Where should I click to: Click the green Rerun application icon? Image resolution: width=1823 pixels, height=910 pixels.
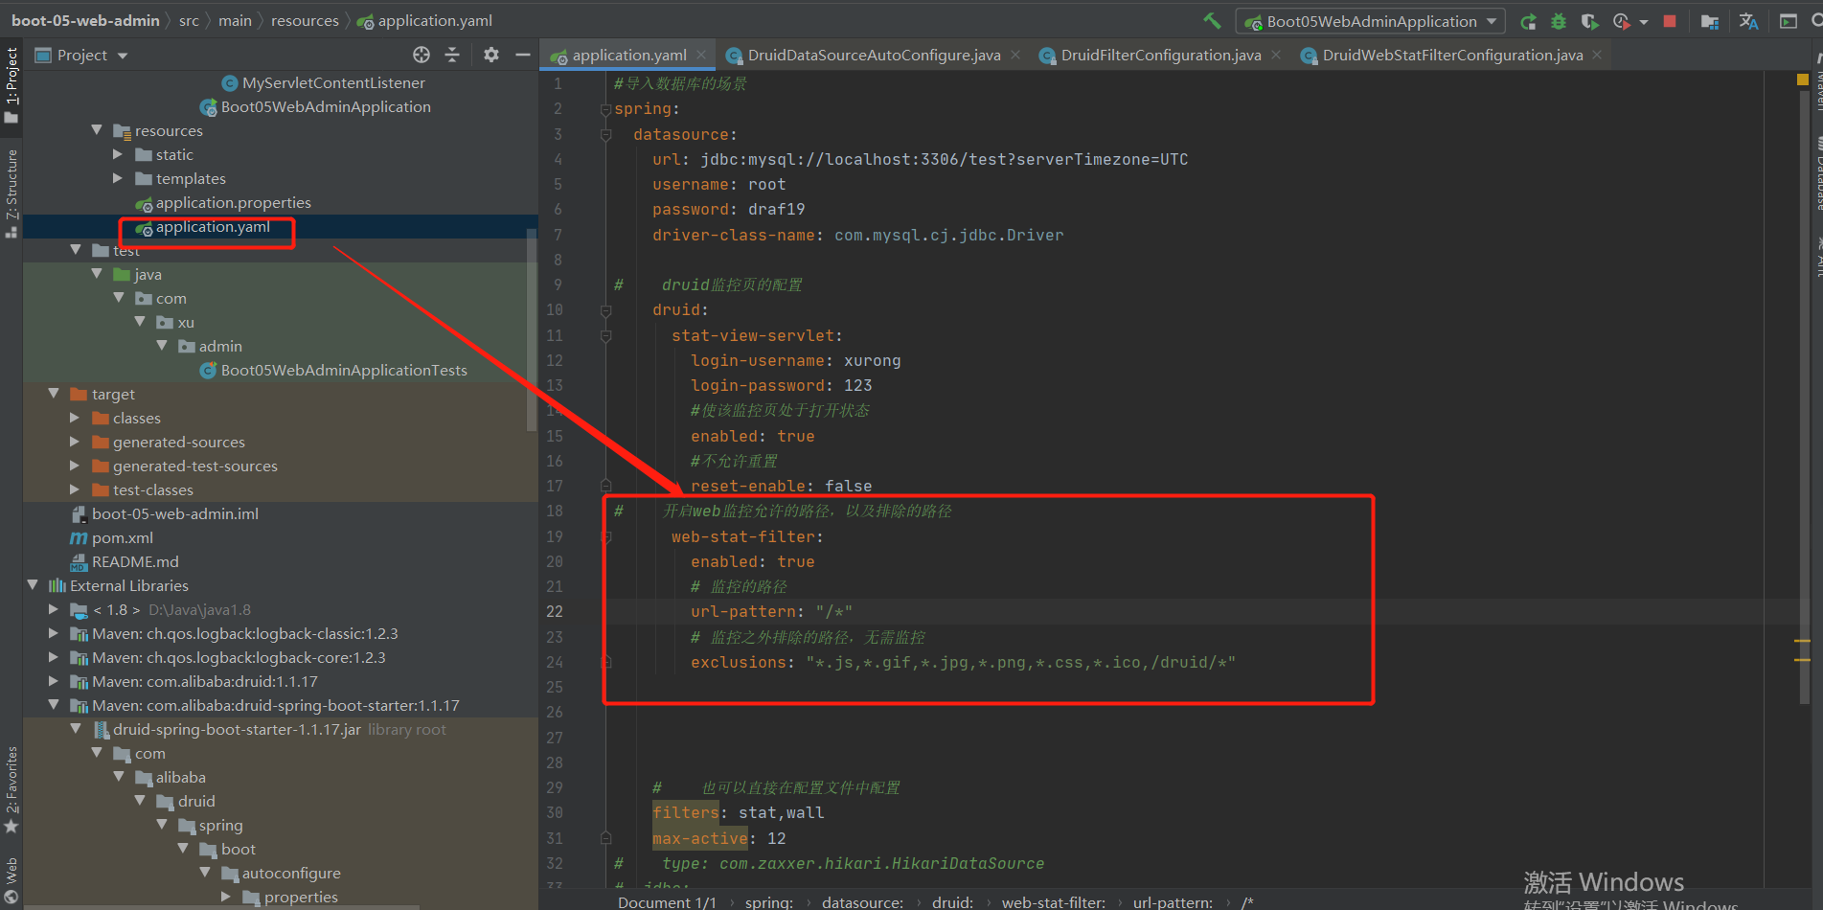point(1529,21)
